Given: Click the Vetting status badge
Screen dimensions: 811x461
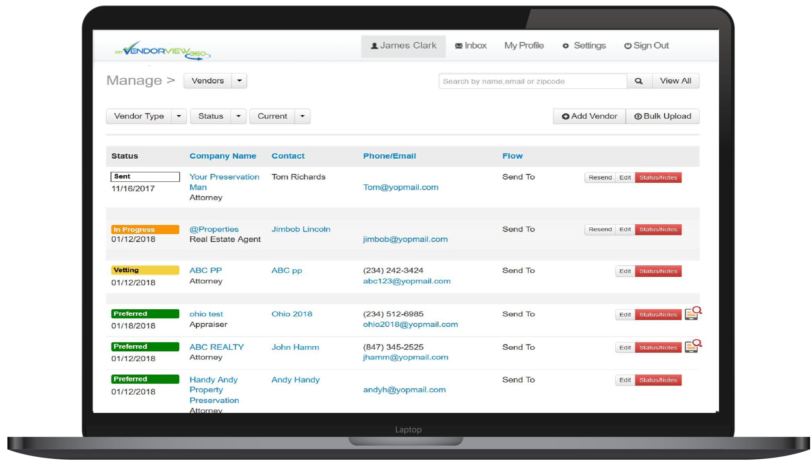Looking at the screenshot, I should point(145,271).
